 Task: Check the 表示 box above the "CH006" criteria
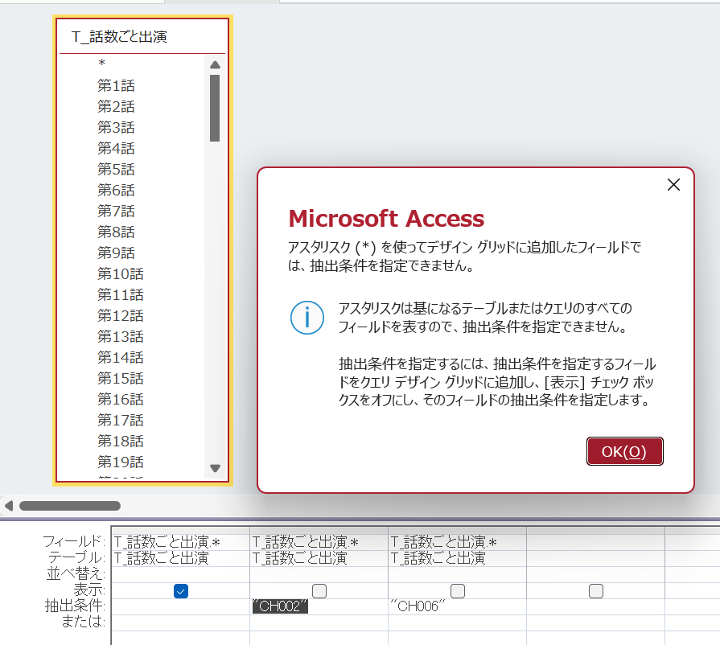(x=458, y=591)
